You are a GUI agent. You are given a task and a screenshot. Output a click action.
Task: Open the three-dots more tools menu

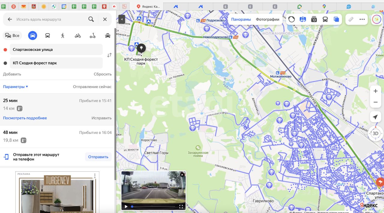[362, 19]
